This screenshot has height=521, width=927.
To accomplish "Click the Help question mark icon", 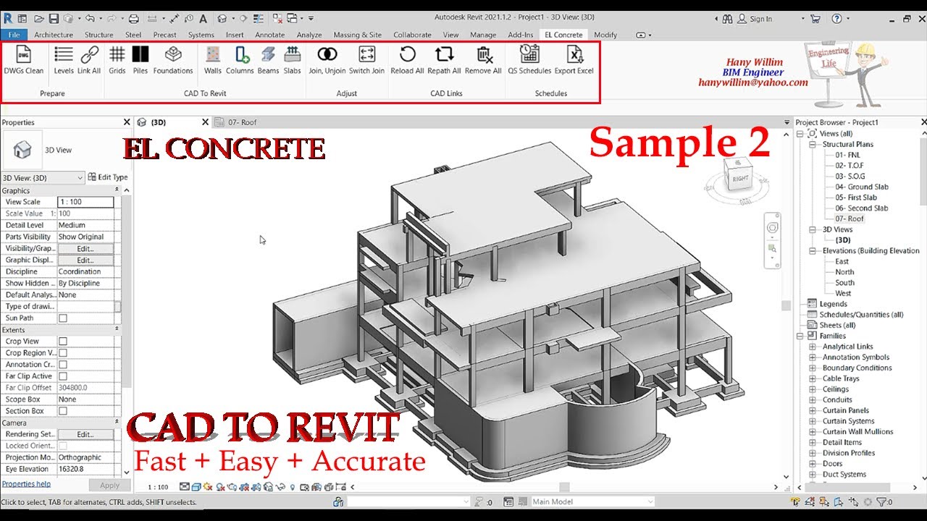I will pyautogui.click(x=837, y=19).
